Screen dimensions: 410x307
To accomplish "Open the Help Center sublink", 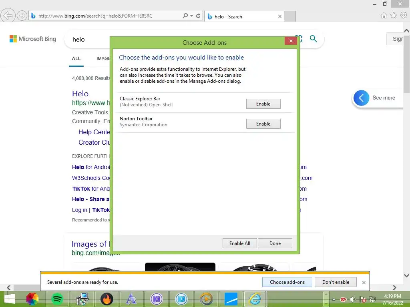I will point(94,132).
